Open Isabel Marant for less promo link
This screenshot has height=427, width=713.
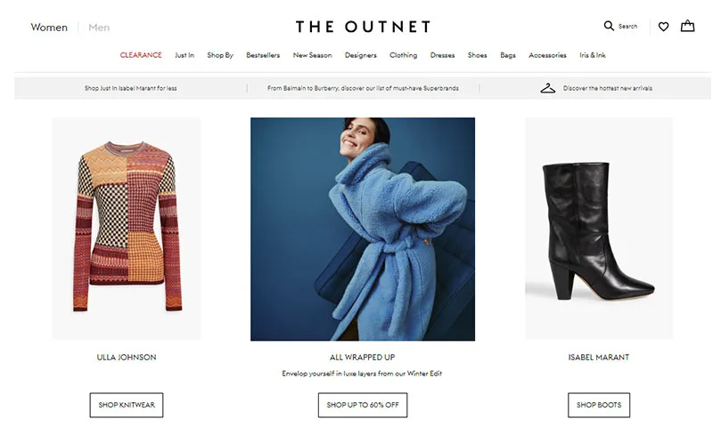130,88
